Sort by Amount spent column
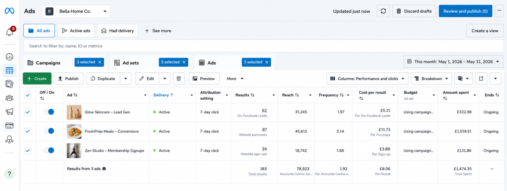507x191 pixels. (x=445, y=98)
